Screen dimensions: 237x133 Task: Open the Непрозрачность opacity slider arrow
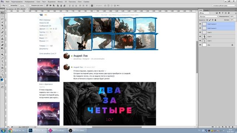(235, 16)
